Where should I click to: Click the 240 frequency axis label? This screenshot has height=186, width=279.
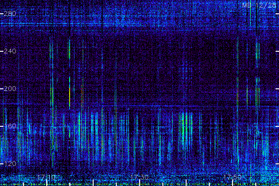pyautogui.click(x=10, y=51)
